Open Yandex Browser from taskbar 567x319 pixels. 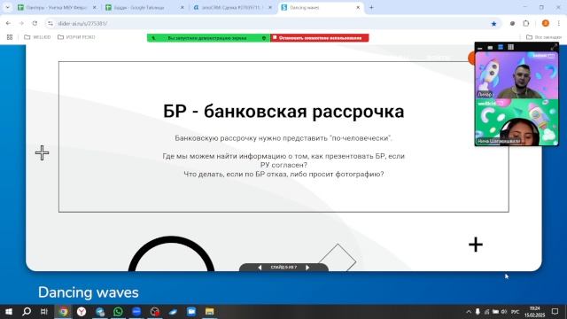tap(82, 311)
